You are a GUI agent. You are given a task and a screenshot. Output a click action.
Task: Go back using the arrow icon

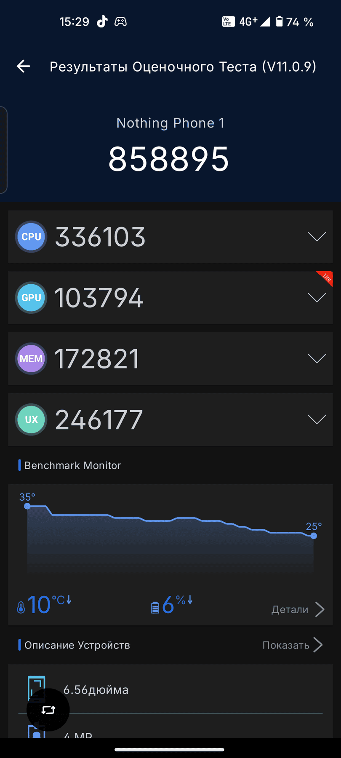[23, 66]
